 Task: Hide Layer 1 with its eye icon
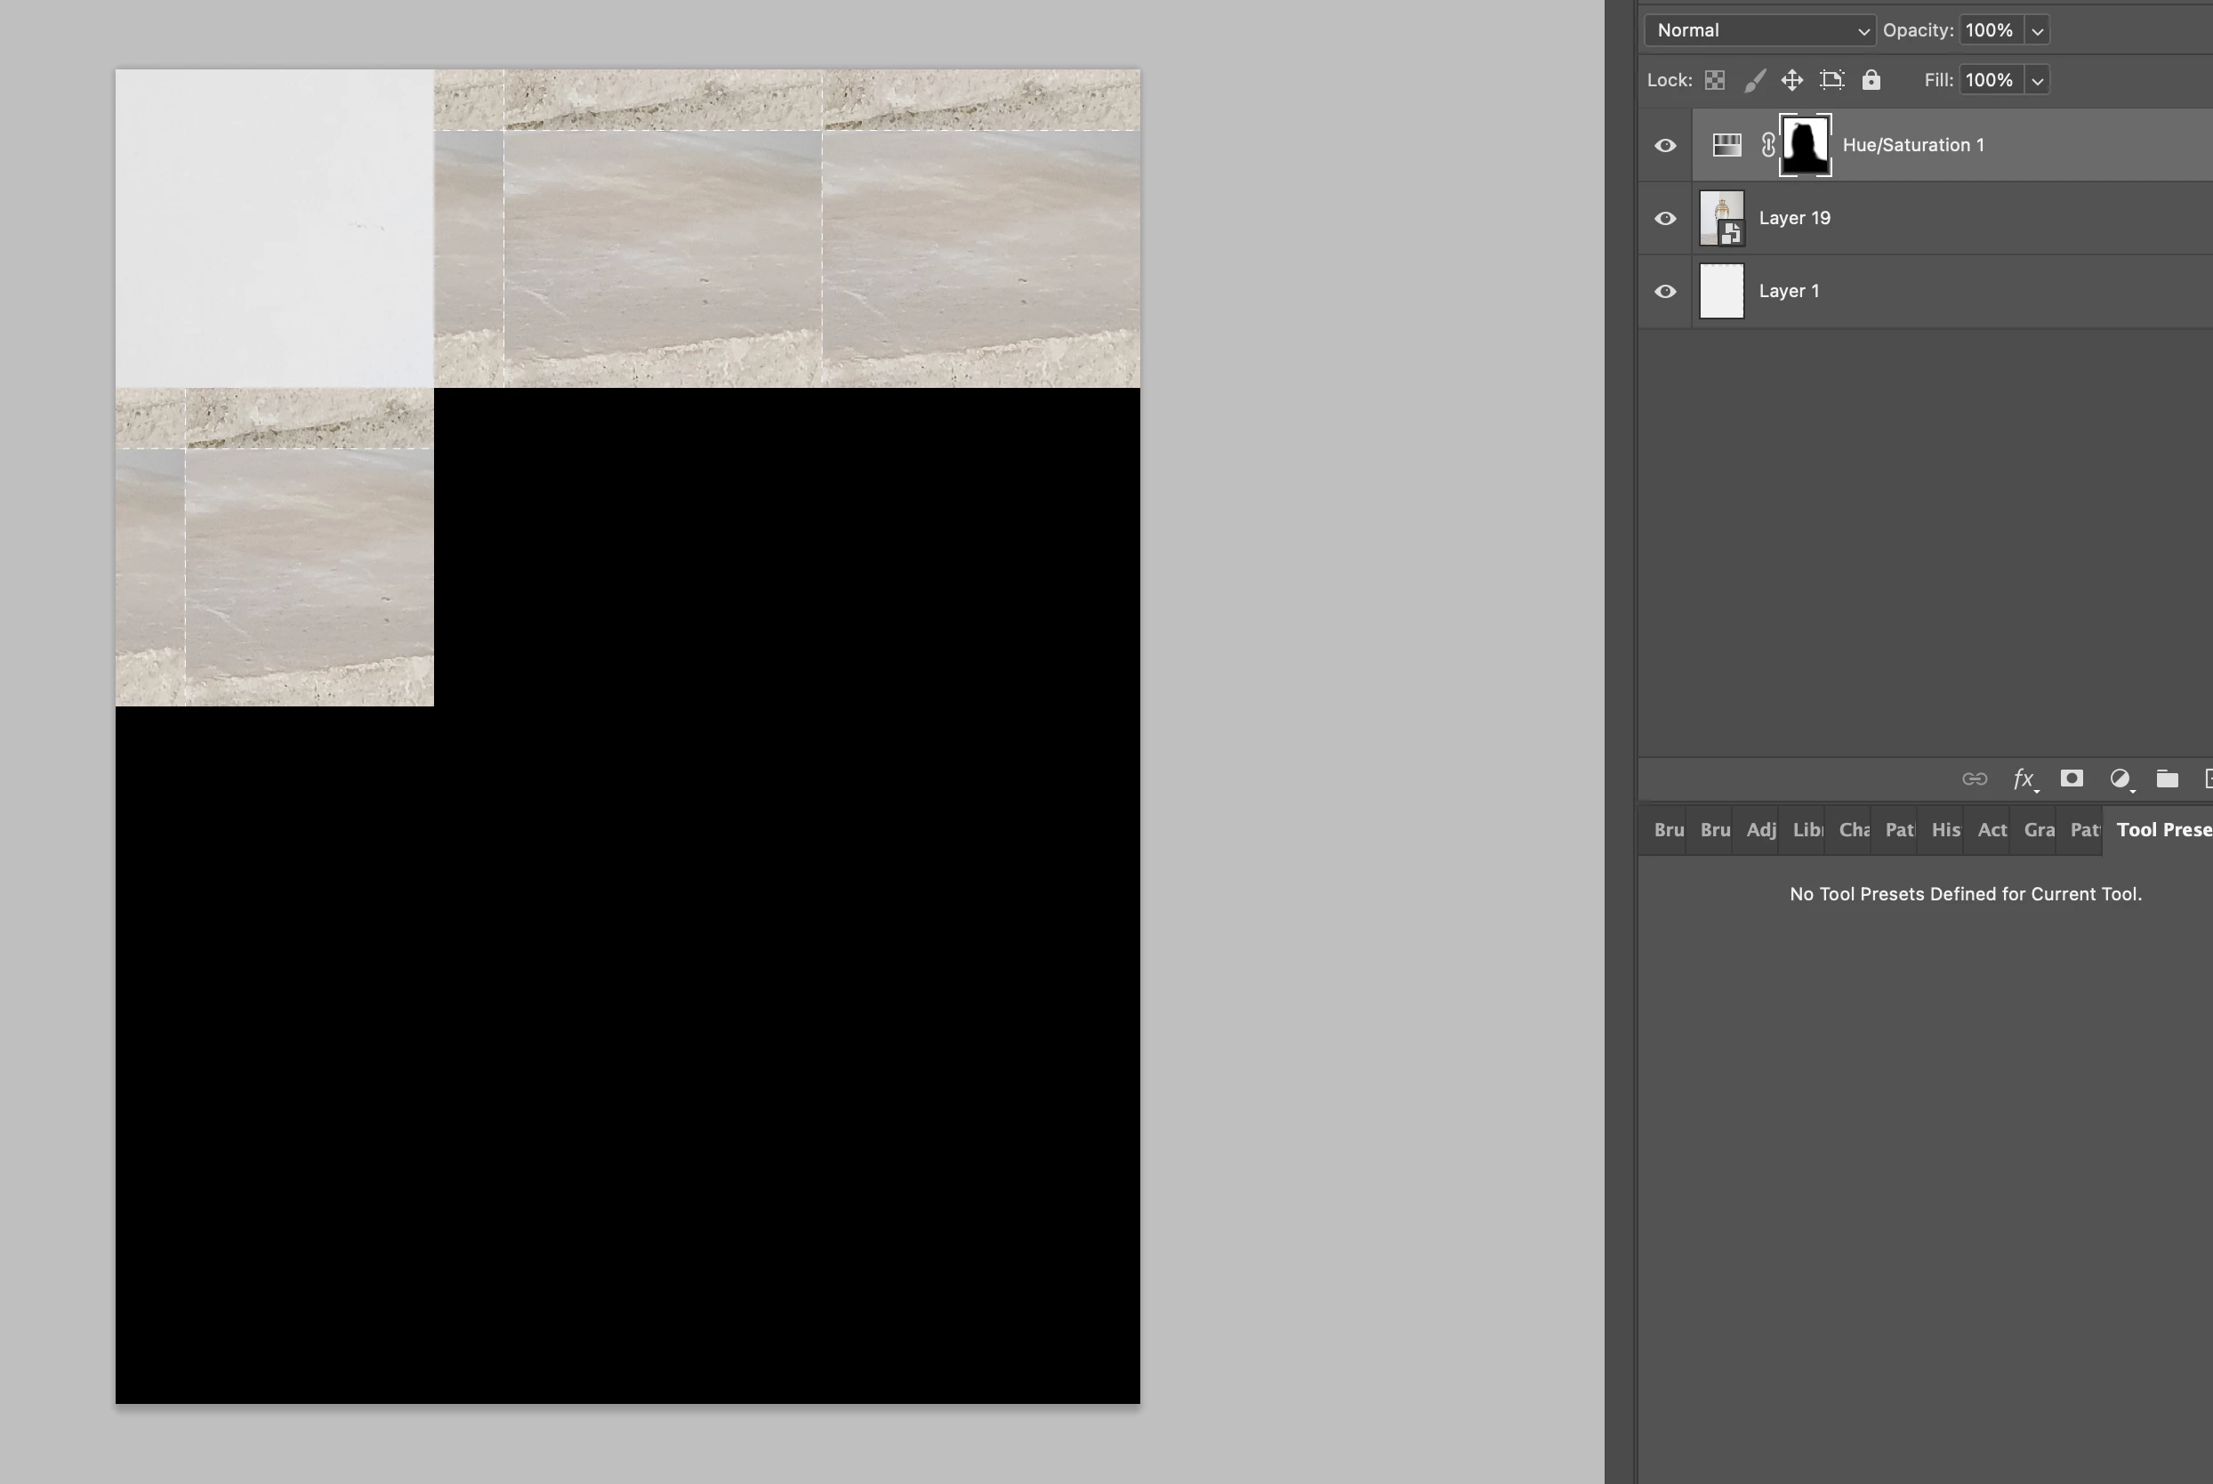(x=1665, y=292)
